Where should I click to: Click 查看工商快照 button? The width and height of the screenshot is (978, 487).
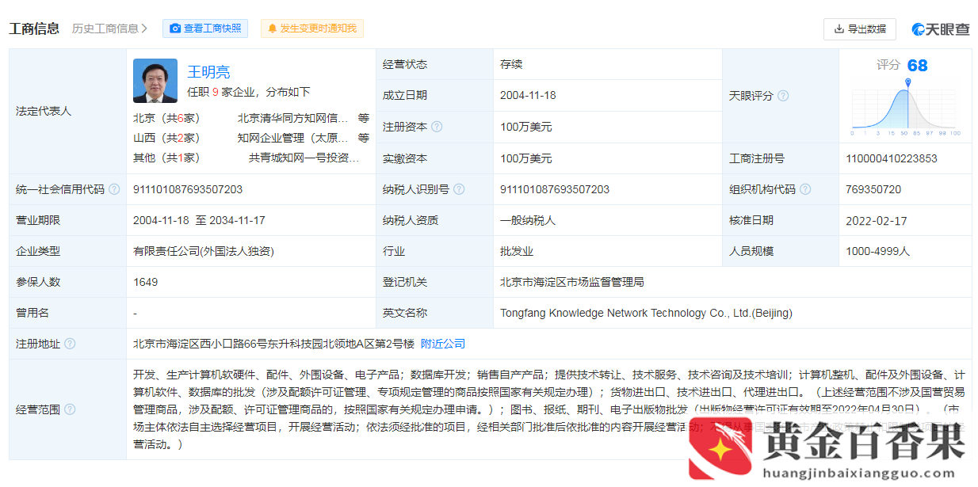pyautogui.click(x=205, y=29)
